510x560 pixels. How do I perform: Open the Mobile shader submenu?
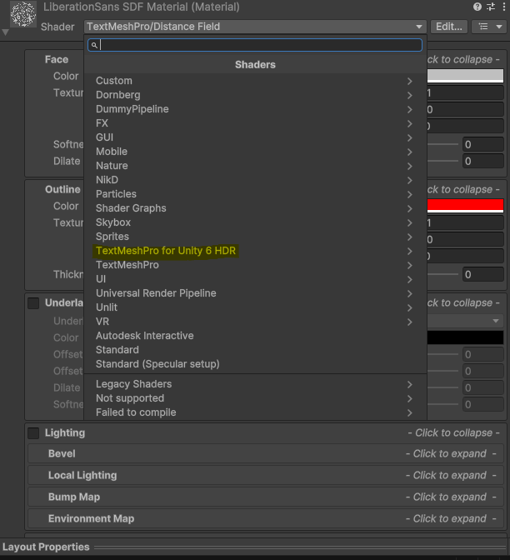[255, 152]
